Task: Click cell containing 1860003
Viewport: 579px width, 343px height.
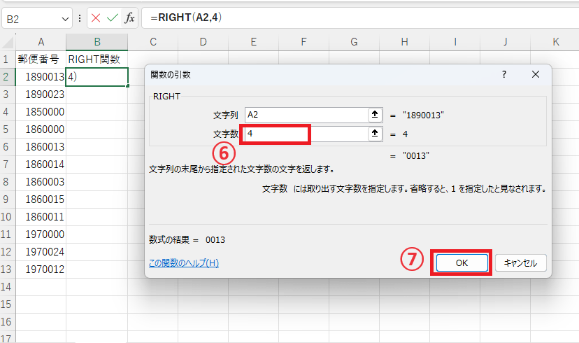Action: 41,182
